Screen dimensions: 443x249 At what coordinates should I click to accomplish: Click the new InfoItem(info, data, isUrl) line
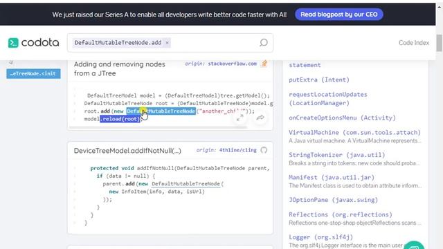(x=157, y=192)
